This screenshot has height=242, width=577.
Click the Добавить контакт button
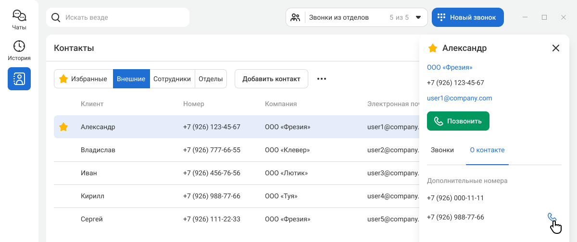(x=271, y=79)
